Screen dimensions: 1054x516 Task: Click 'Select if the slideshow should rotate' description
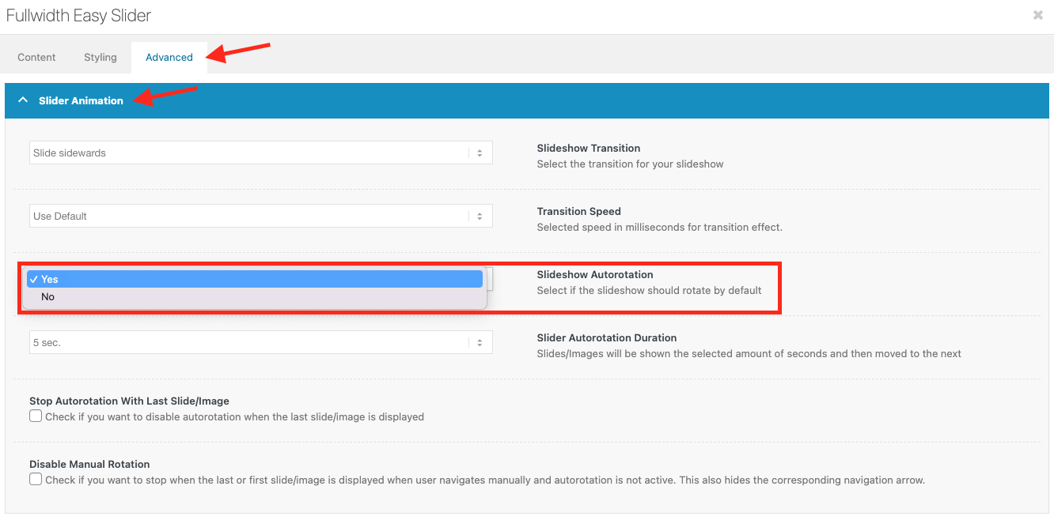650,290
